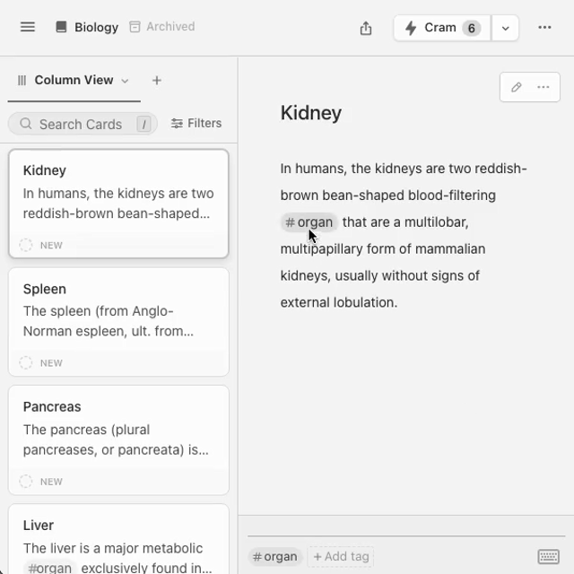The height and width of the screenshot is (574, 574).
Task: Click NEW status circle on Pancreas card
Action: point(26,481)
